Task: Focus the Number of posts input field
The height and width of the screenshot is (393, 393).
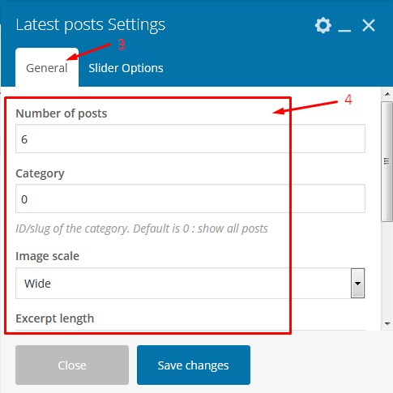Action: tap(190, 139)
